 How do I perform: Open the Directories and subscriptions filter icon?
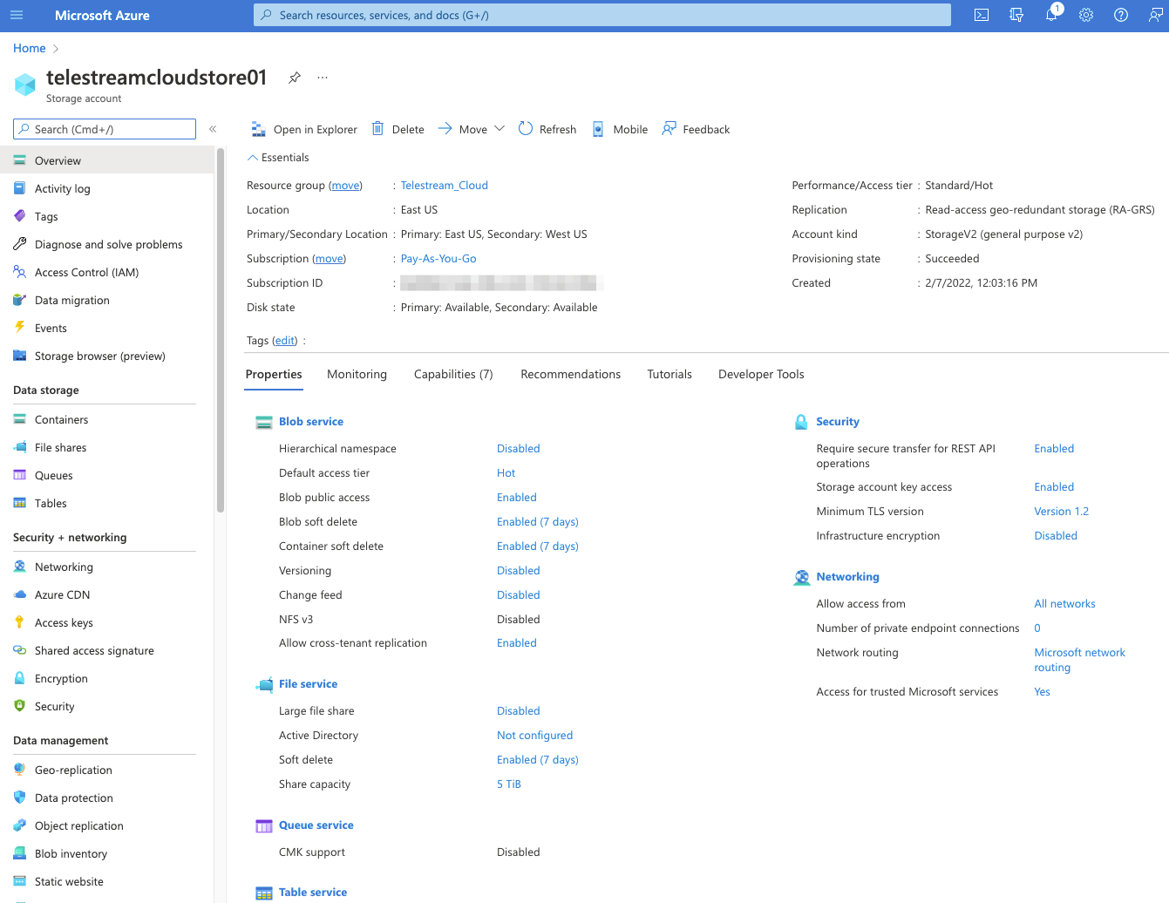coord(1016,15)
